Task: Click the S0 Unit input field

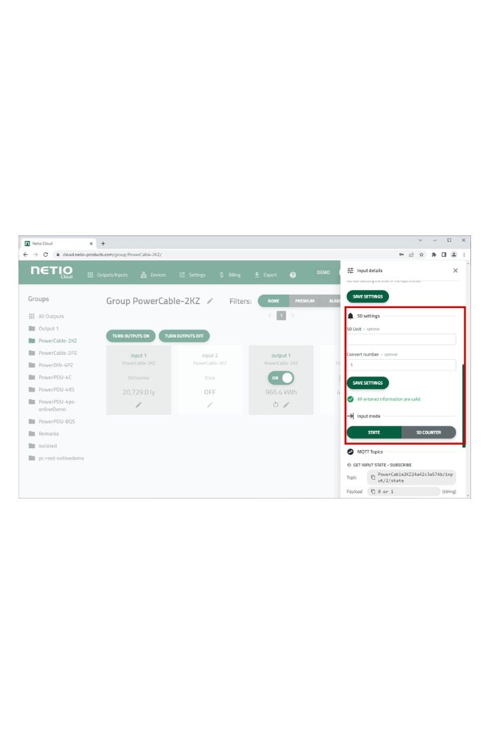Action: pos(401,340)
